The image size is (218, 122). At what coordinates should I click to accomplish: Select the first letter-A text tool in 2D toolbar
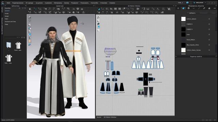click(153, 9)
